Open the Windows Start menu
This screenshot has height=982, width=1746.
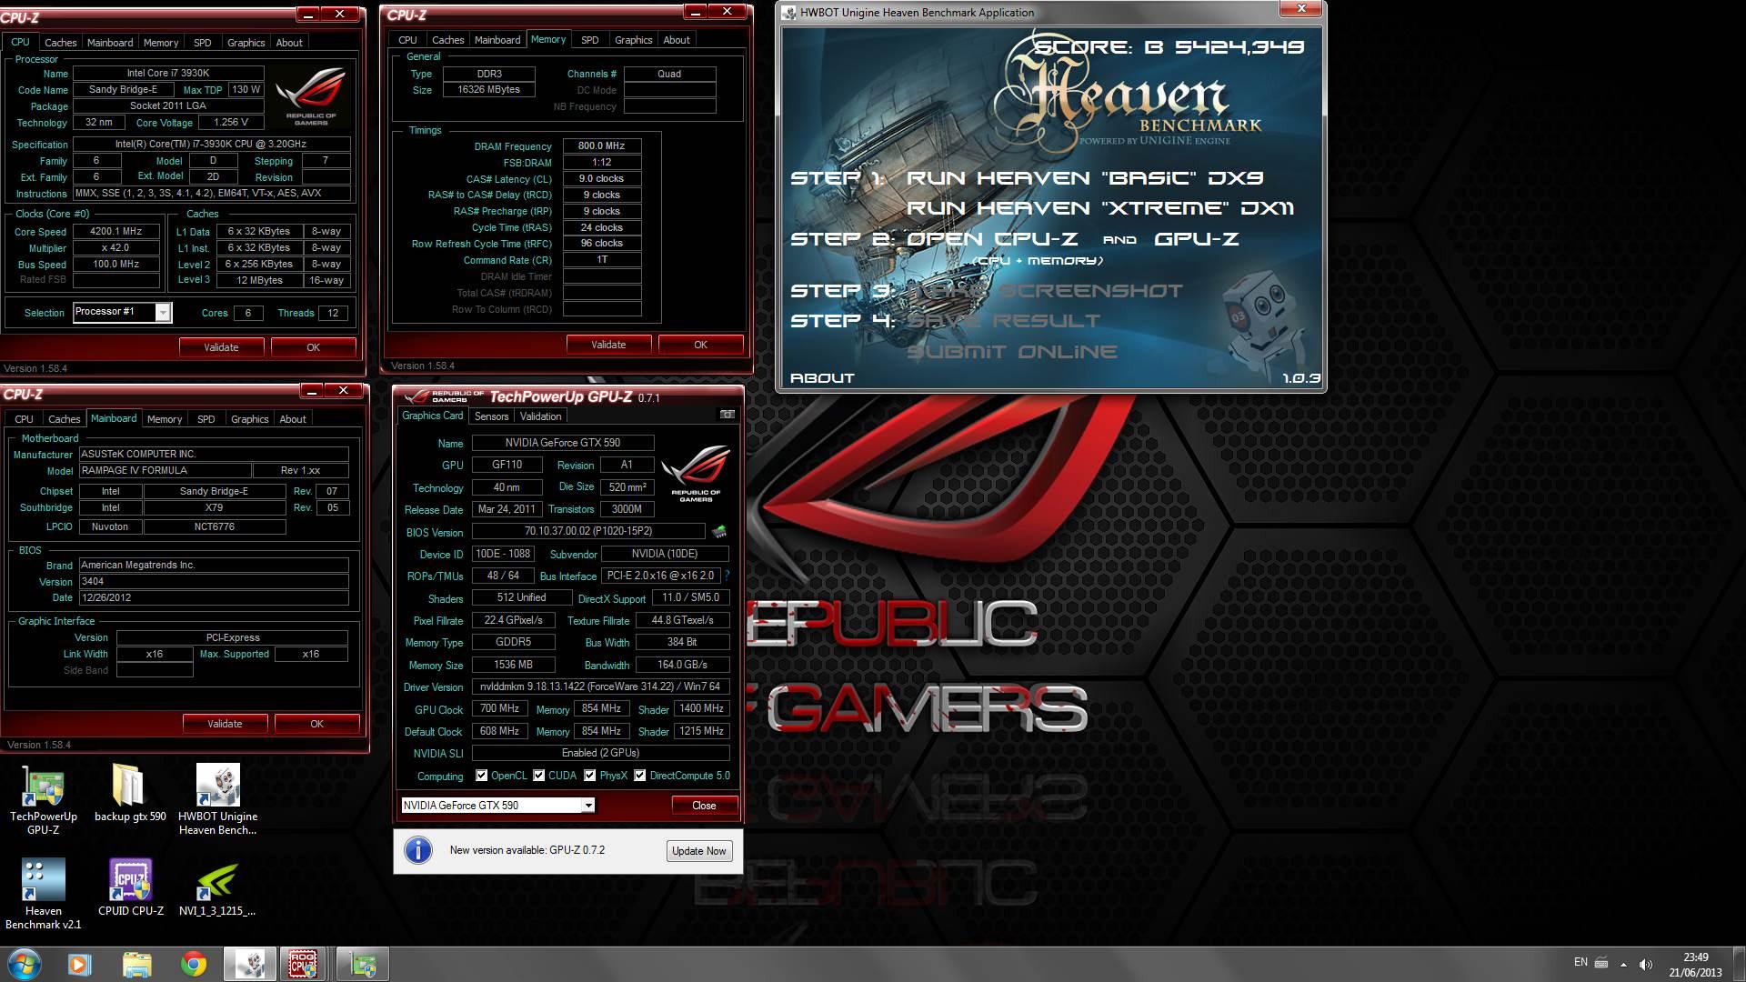[x=25, y=964]
